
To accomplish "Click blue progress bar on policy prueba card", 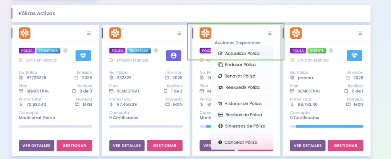I will click(330, 126).
